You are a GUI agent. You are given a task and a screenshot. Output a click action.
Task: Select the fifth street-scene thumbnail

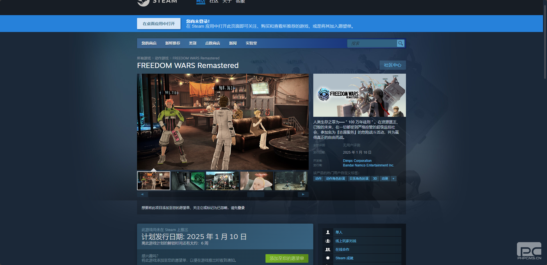coord(291,181)
